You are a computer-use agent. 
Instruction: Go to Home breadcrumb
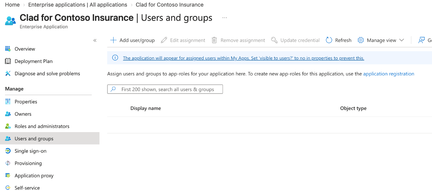tap(12, 5)
